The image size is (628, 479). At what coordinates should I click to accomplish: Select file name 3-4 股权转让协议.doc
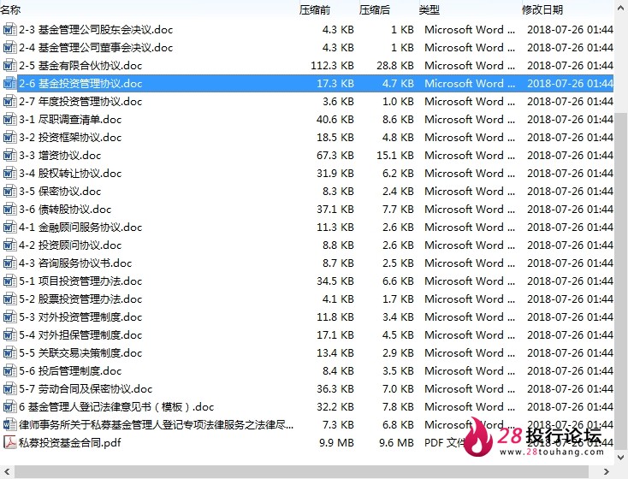tap(70, 174)
